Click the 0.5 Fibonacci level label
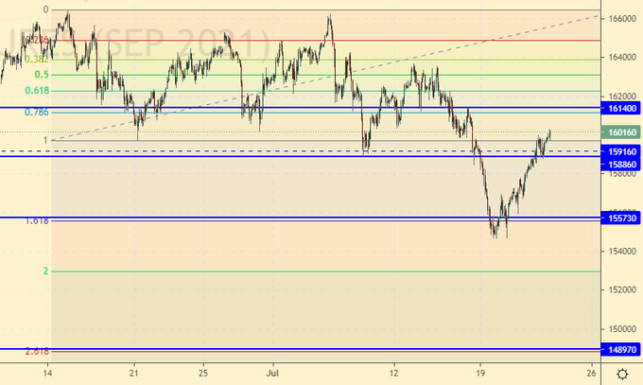 pyautogui.click(x=43, y=74)
